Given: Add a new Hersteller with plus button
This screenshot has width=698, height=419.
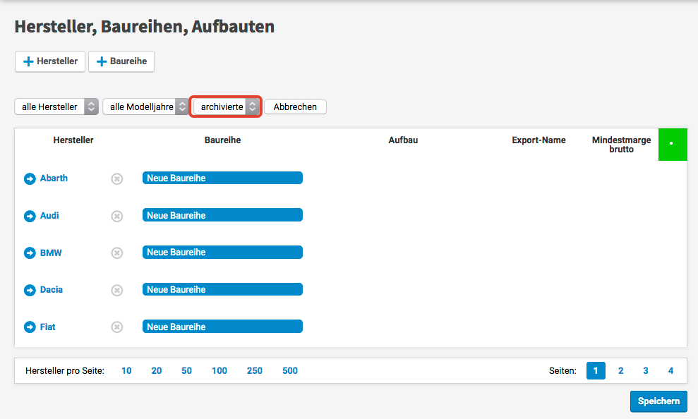Looking at the screenshot, I should pos(50,61).
